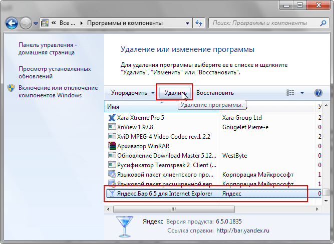Viewport: 334px width, 244px height.
Task: Click the 'http://bar.yandex.ru' help link text
Action: 243,231
